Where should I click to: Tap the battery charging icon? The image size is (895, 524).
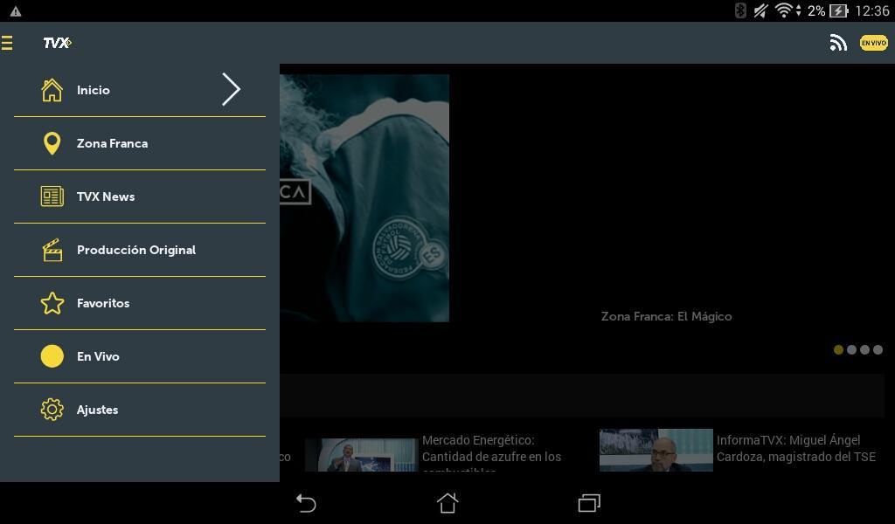(x=838, y=10)
